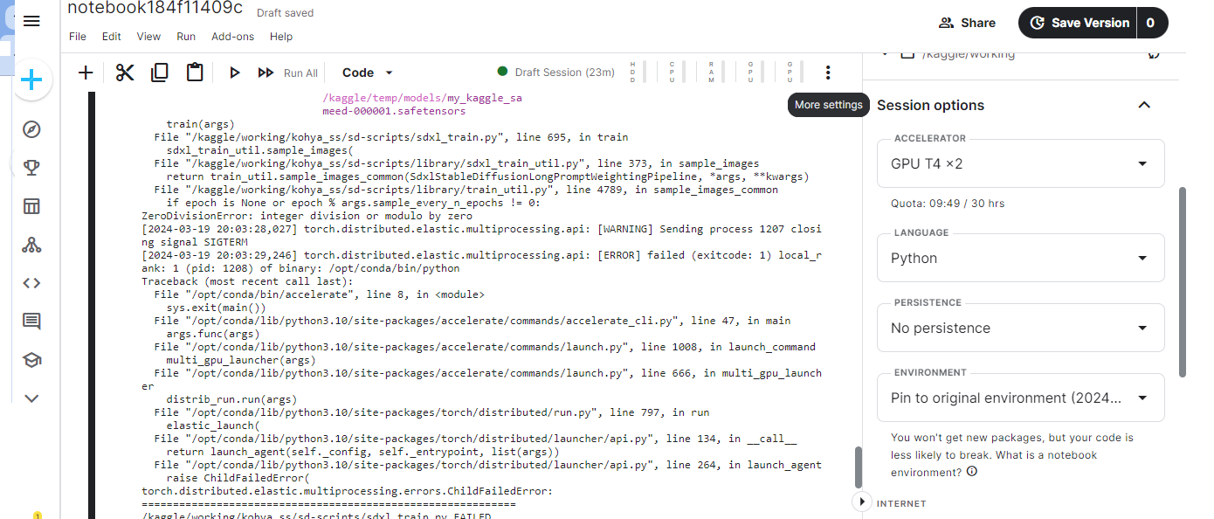Open the Discussions comment icon

(x=31, y=321)
